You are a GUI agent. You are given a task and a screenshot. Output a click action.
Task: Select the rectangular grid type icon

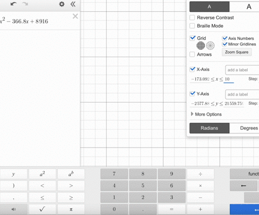[201, 45]
